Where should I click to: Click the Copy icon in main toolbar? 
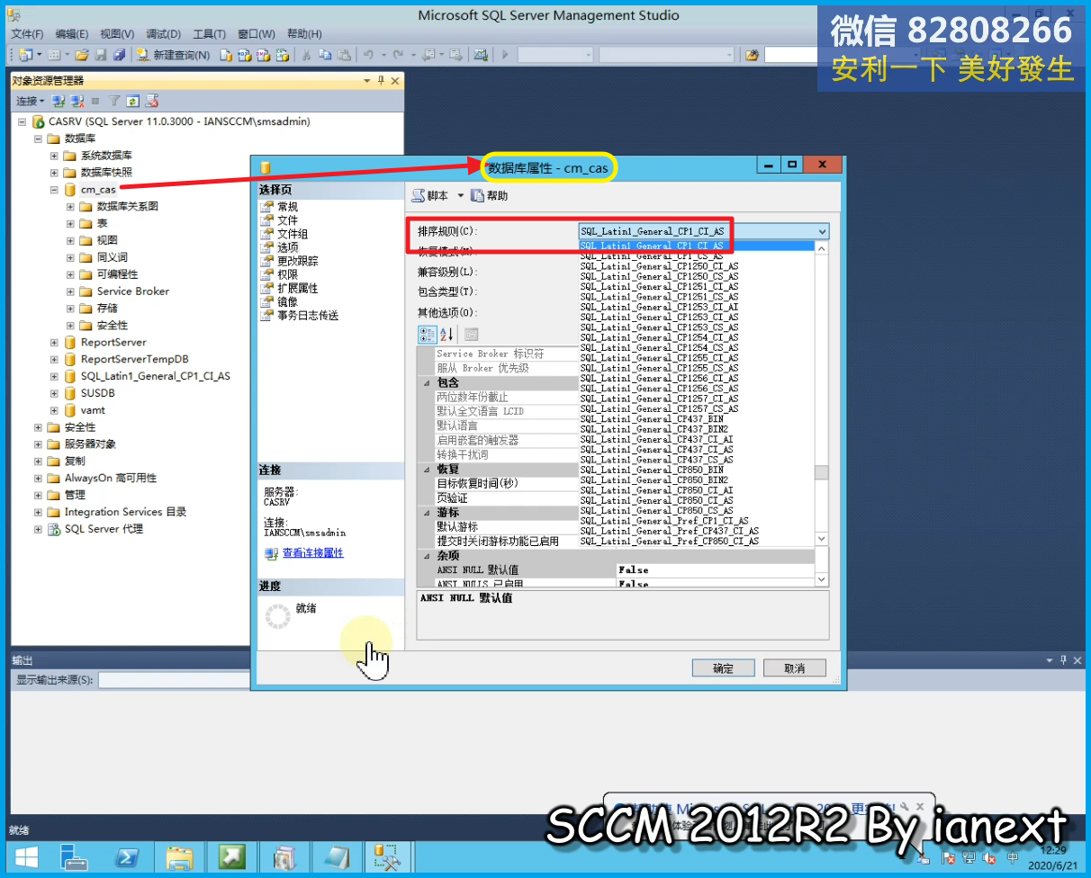pos(324,55)
